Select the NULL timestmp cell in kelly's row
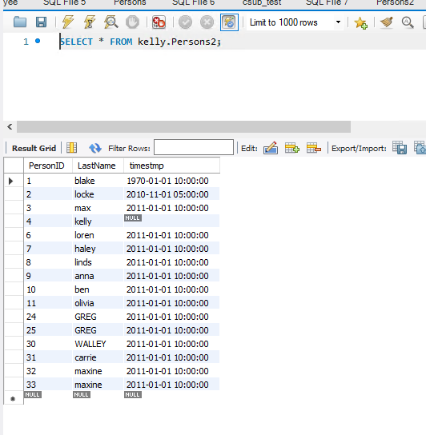The width and height of the screenshot is (426, 435). tap(171, 221)
